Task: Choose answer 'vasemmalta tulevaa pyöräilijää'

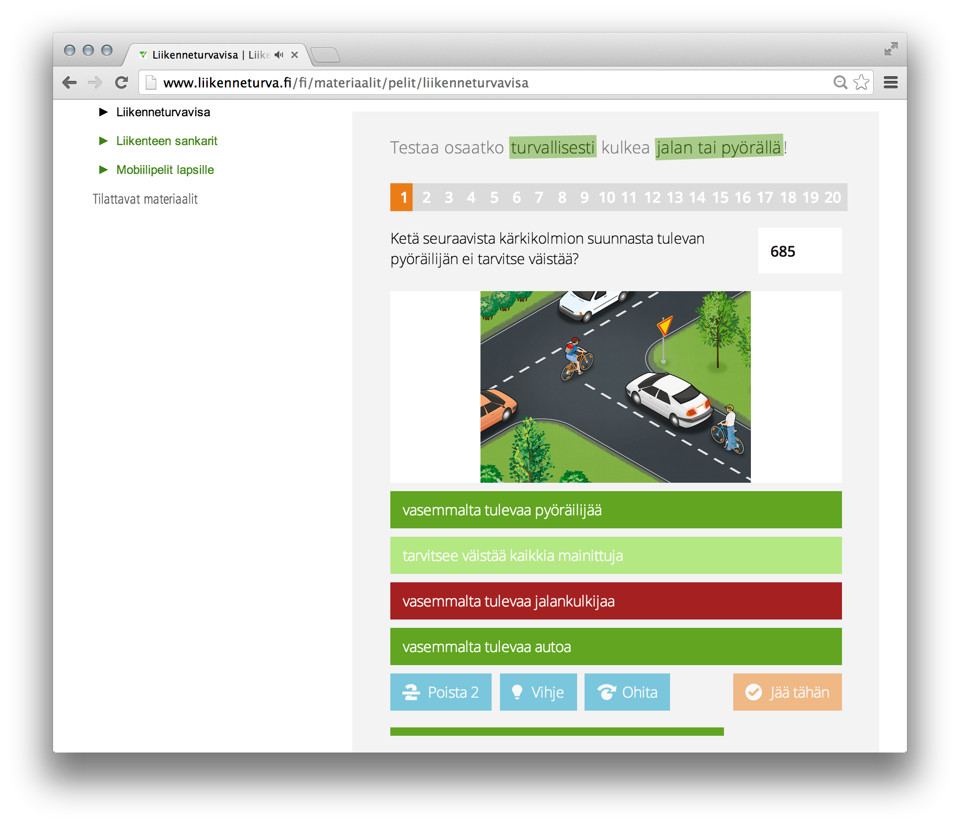Action: point(616,510)
